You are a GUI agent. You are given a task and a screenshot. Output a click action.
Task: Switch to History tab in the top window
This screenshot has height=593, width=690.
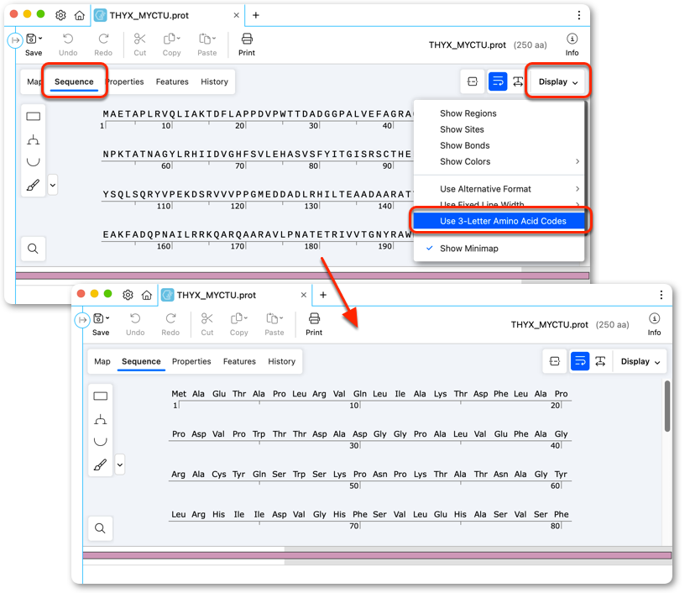tap(214, 81)
